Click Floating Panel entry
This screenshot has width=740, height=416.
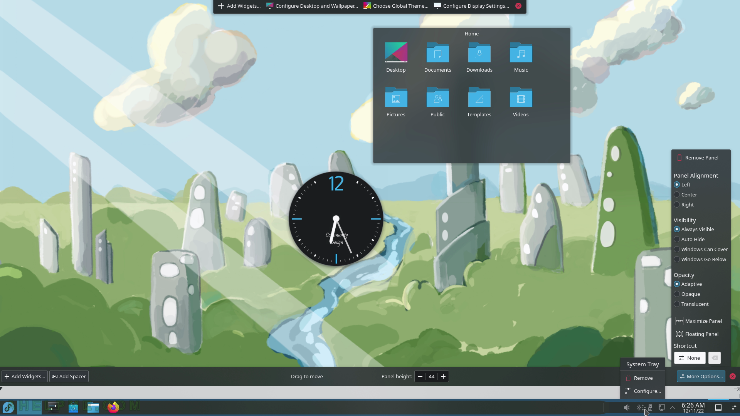pyautogui.click(x=698, y=334)
